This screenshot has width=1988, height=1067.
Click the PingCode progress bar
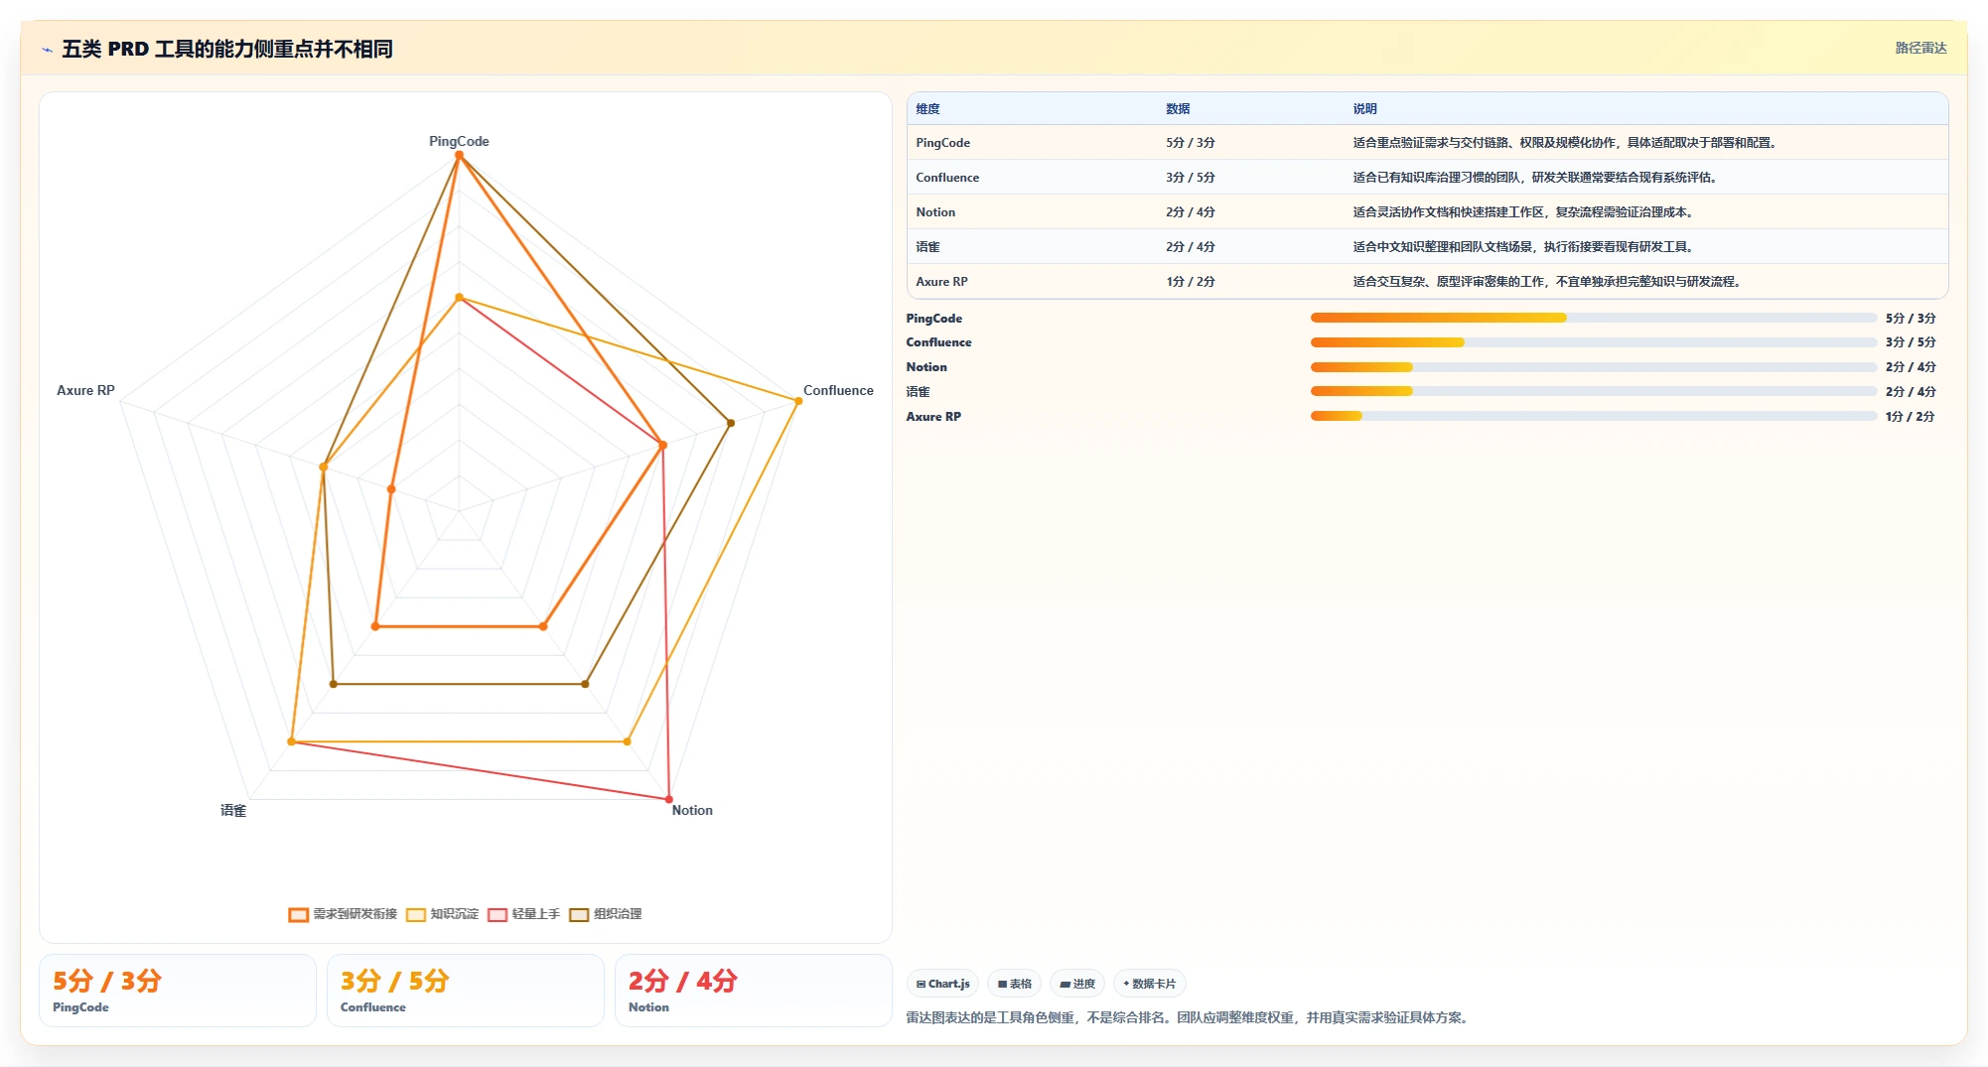click(x=1593, y=318)
